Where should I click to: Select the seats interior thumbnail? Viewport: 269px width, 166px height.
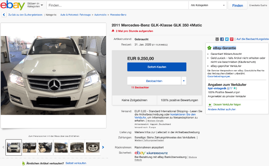pyautogui.click(x=45, y=147)
